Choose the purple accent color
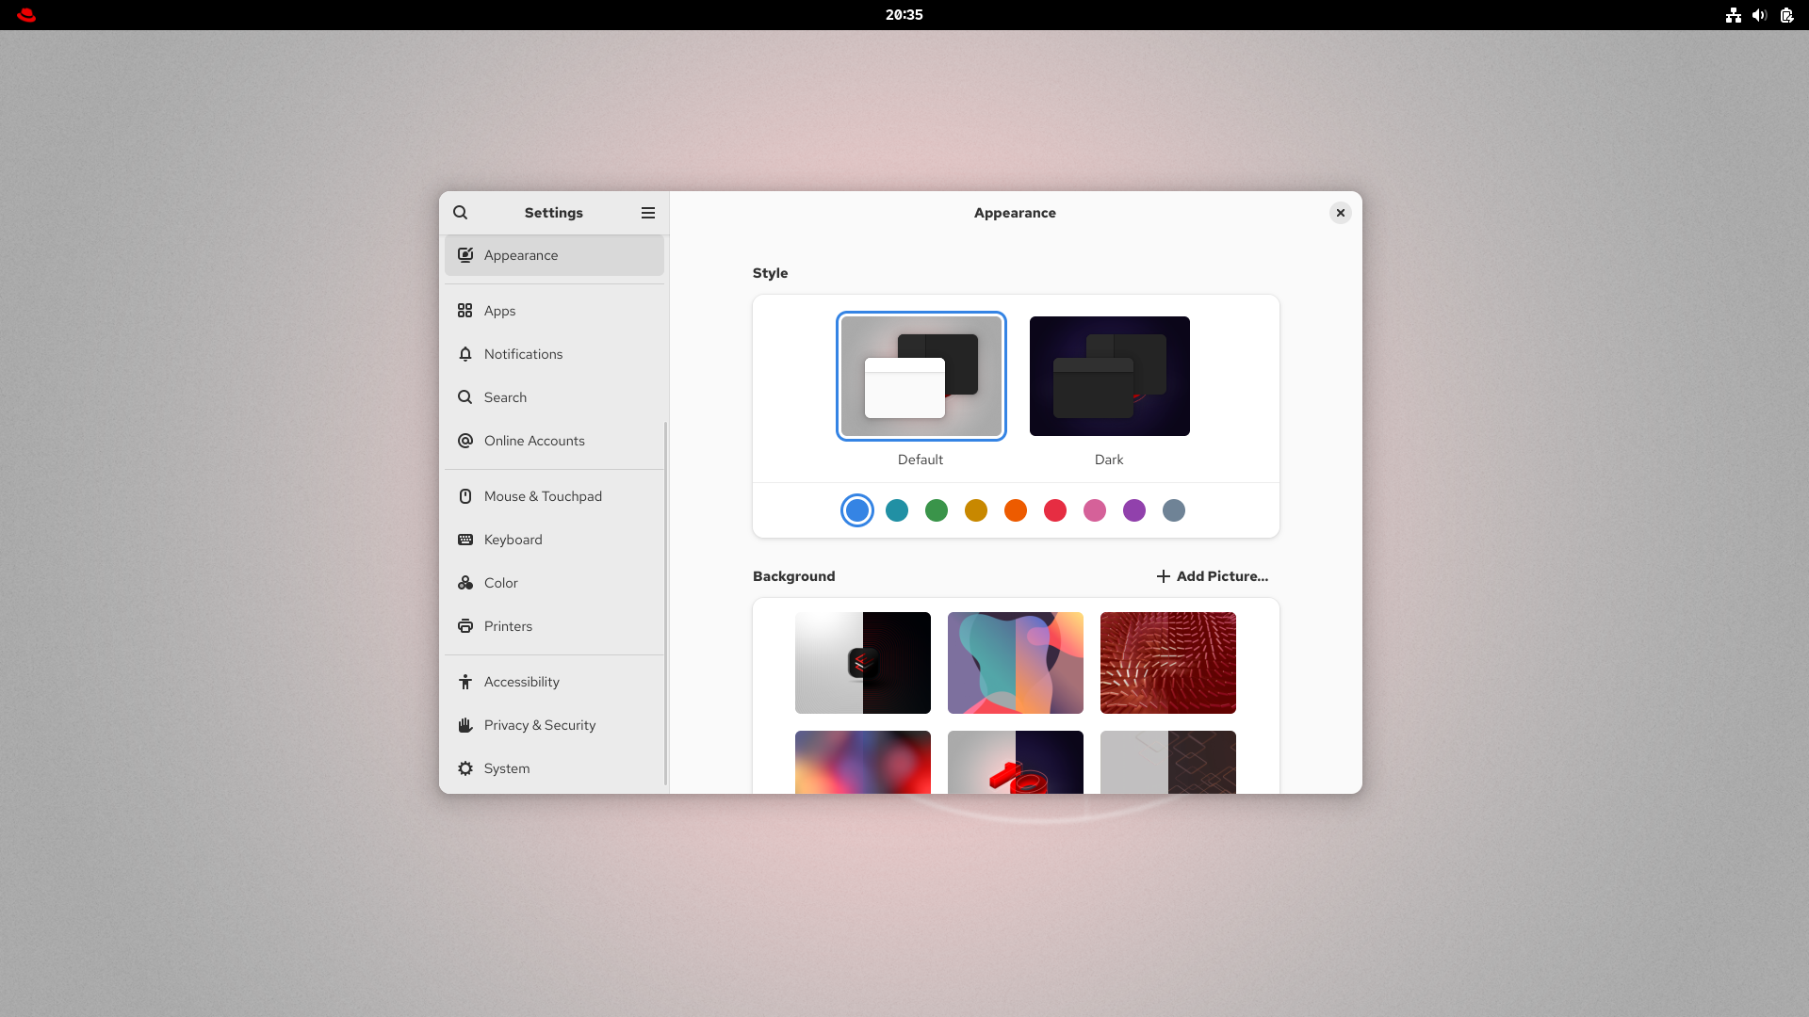The image size is (1809, 1017). (x=1134, y=510)
